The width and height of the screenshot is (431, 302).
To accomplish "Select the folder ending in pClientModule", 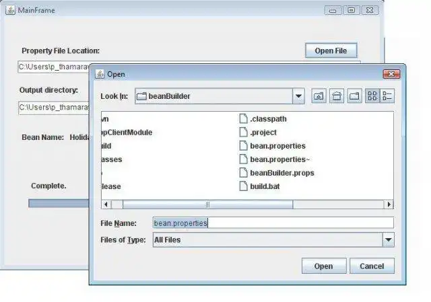I will (127, 133).
